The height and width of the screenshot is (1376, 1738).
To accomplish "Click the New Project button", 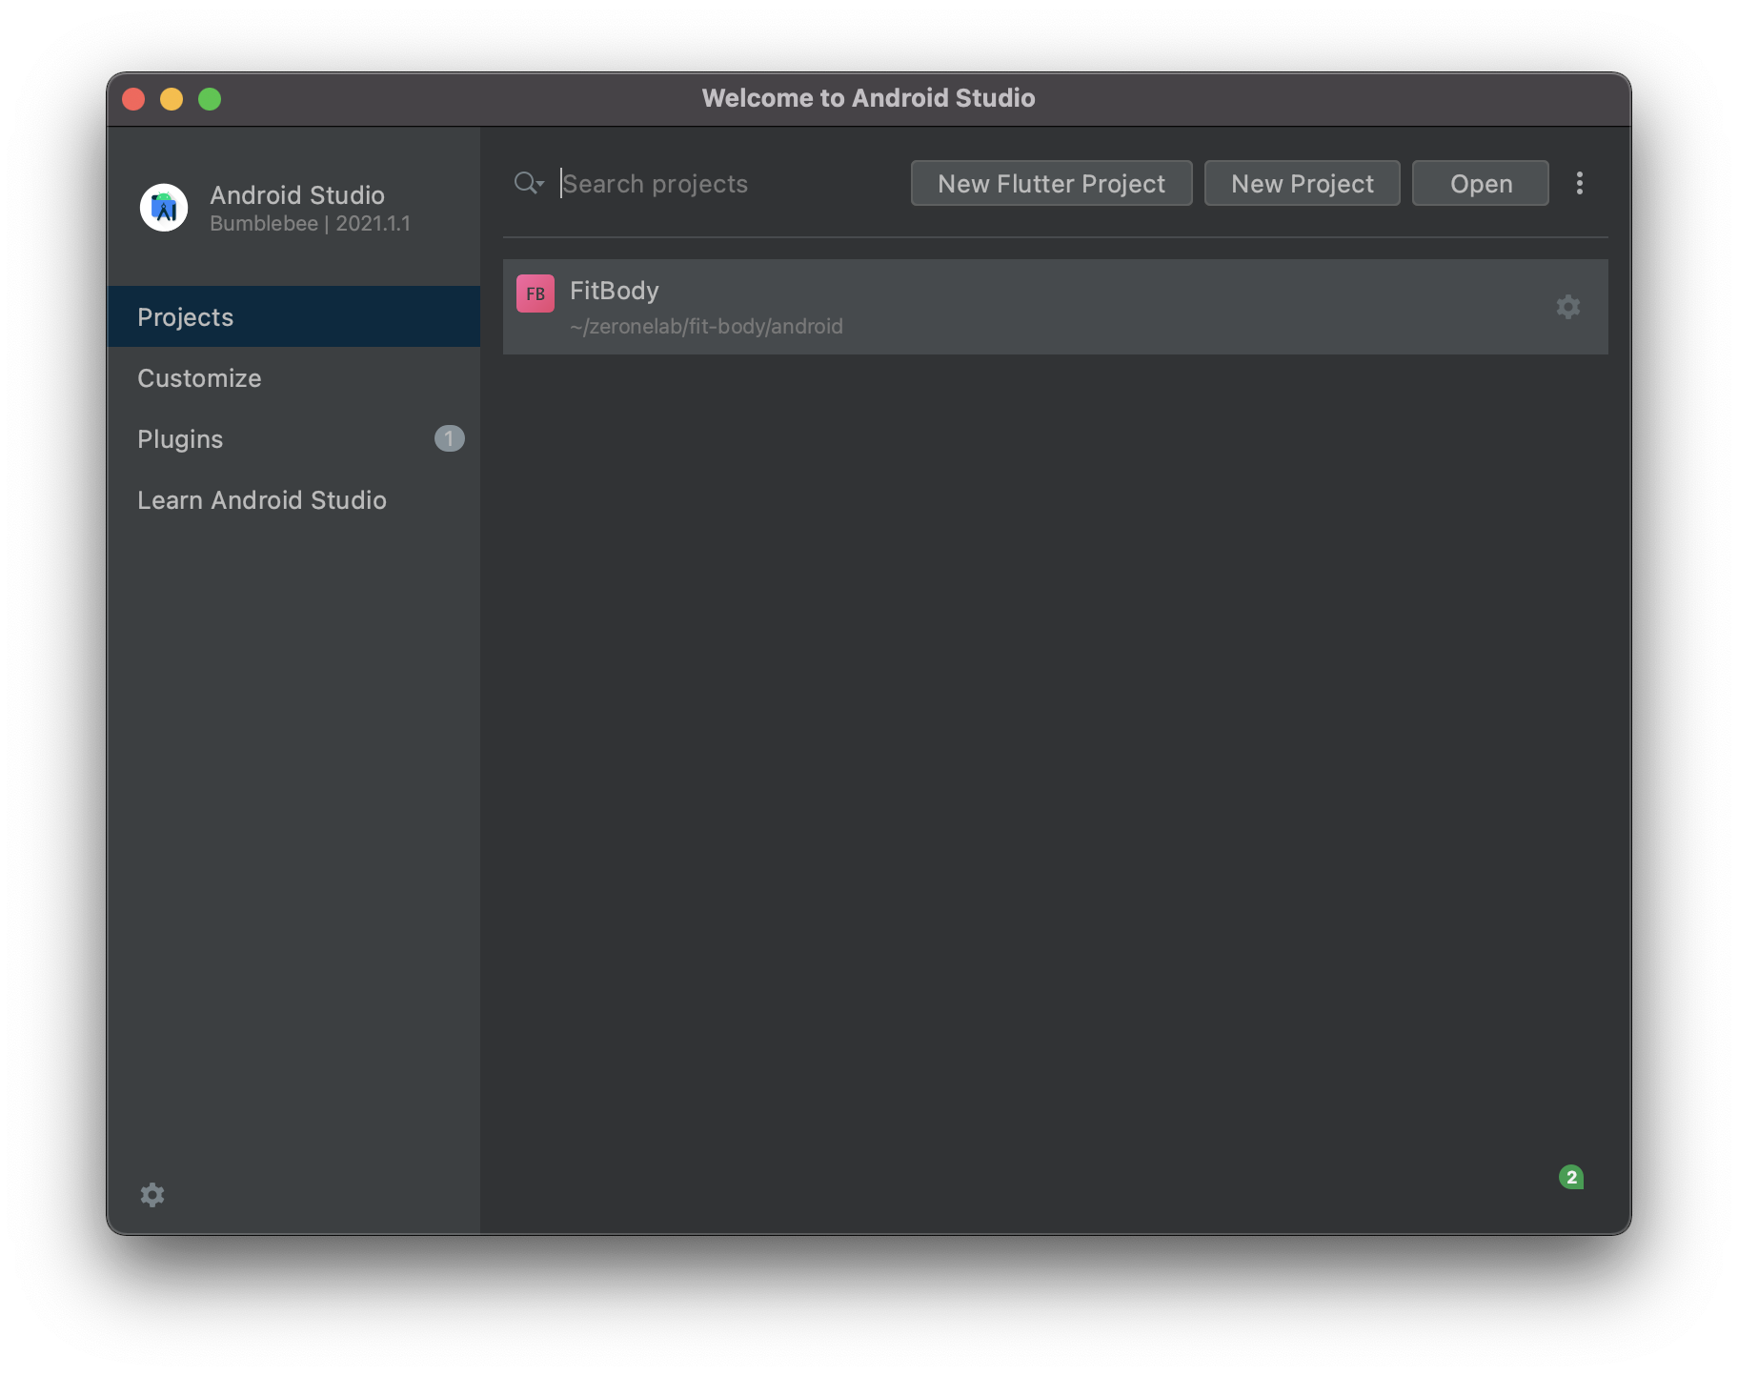I will (x=1302, y=183).
